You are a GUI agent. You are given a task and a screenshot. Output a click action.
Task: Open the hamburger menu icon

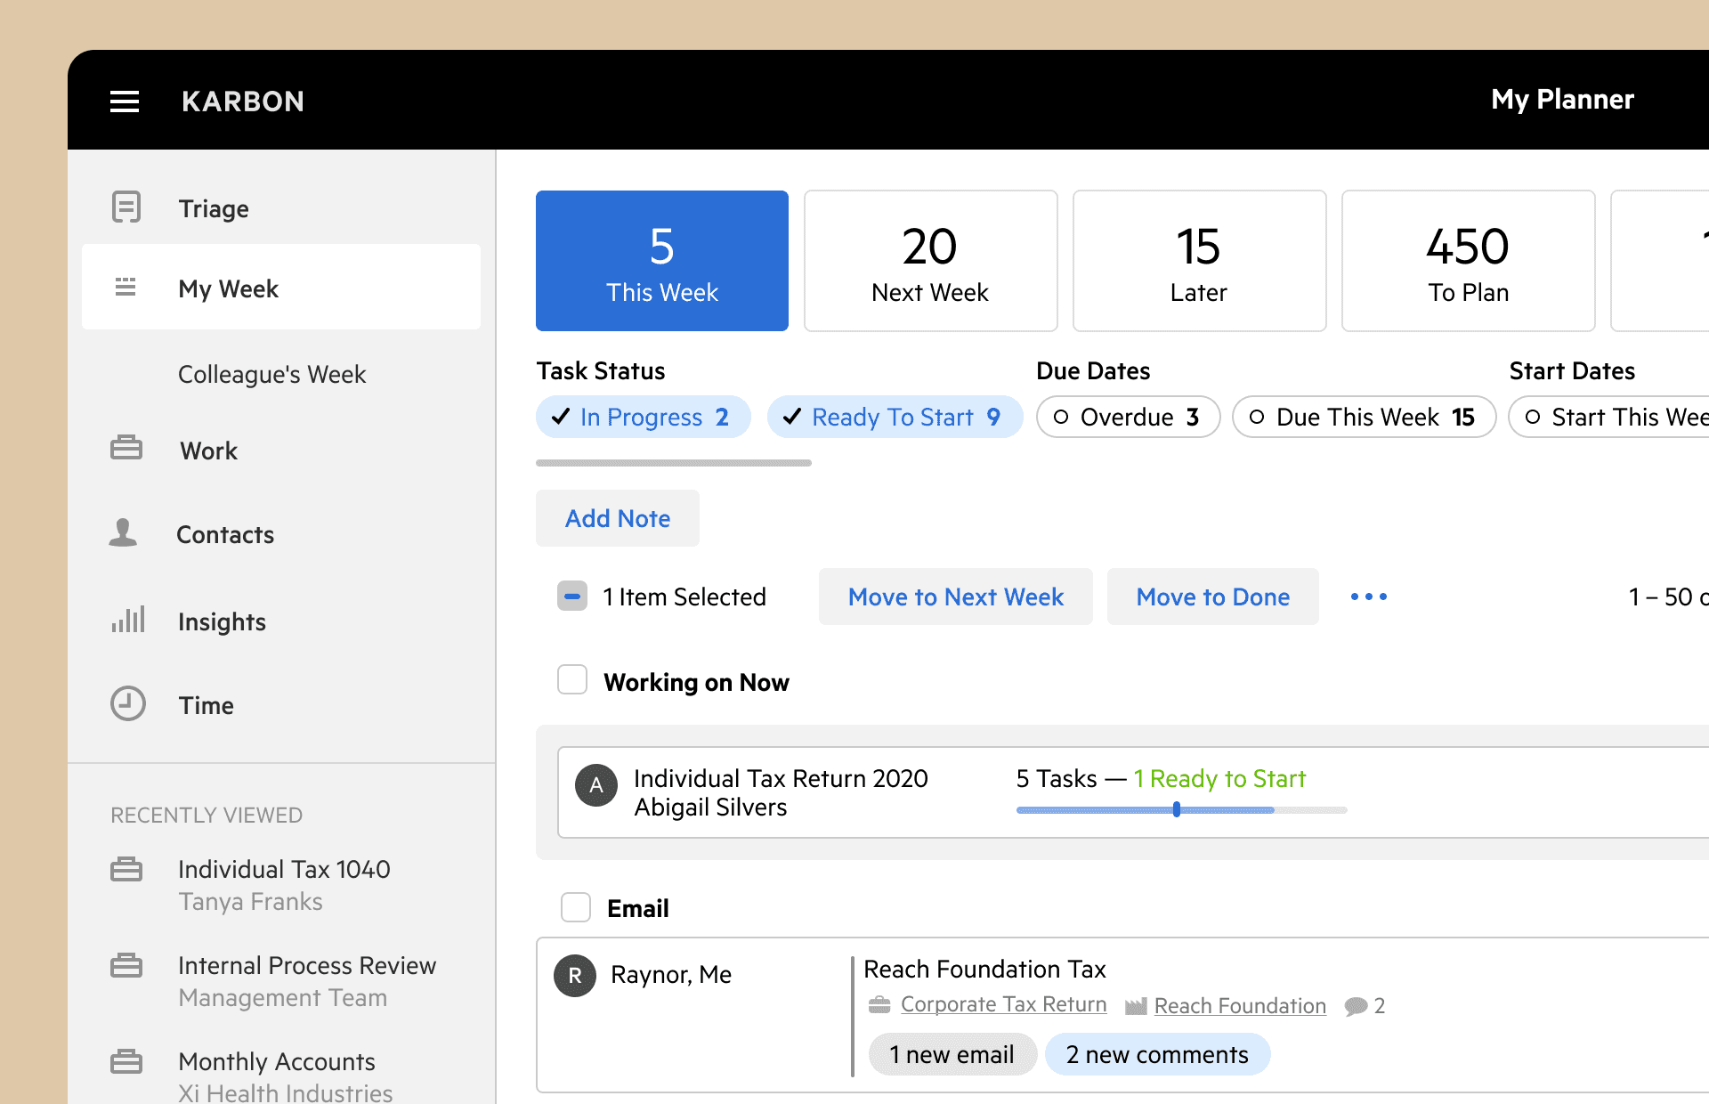tap(125, 101)
